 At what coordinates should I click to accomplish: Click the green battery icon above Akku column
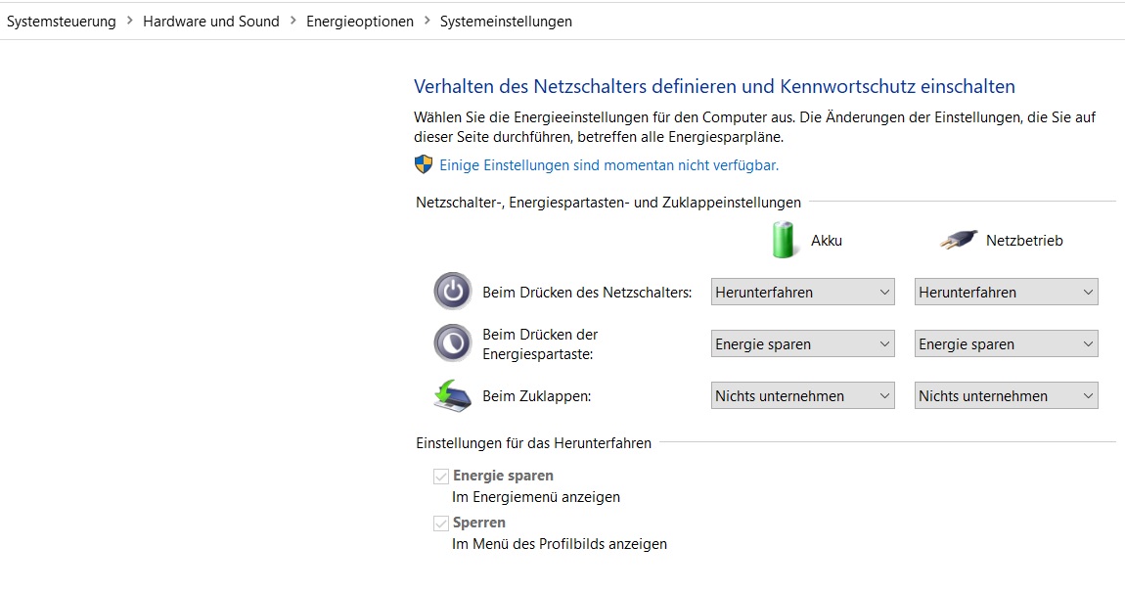click(x=782, y=239)
